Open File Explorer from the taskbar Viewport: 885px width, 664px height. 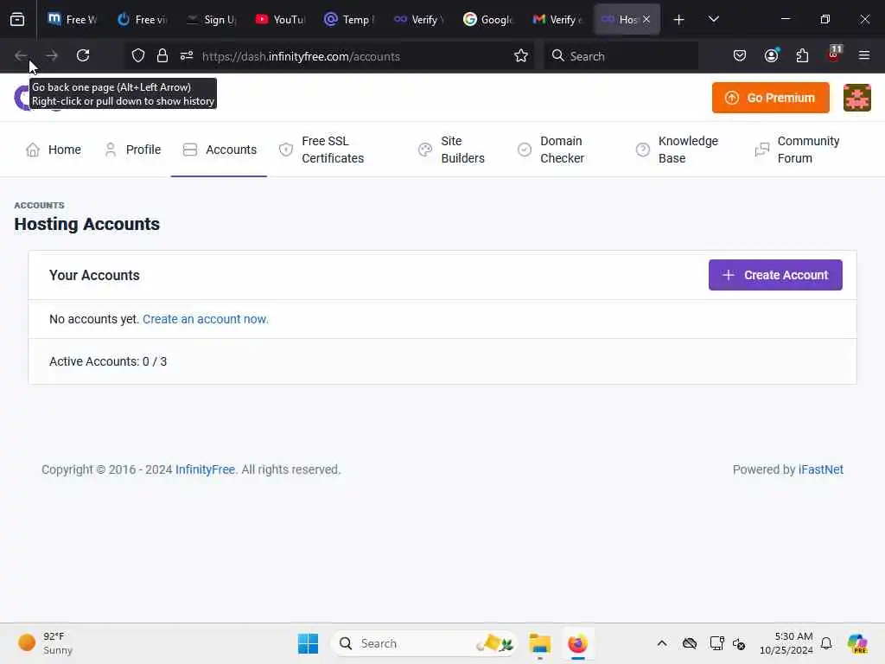point(539,643)
